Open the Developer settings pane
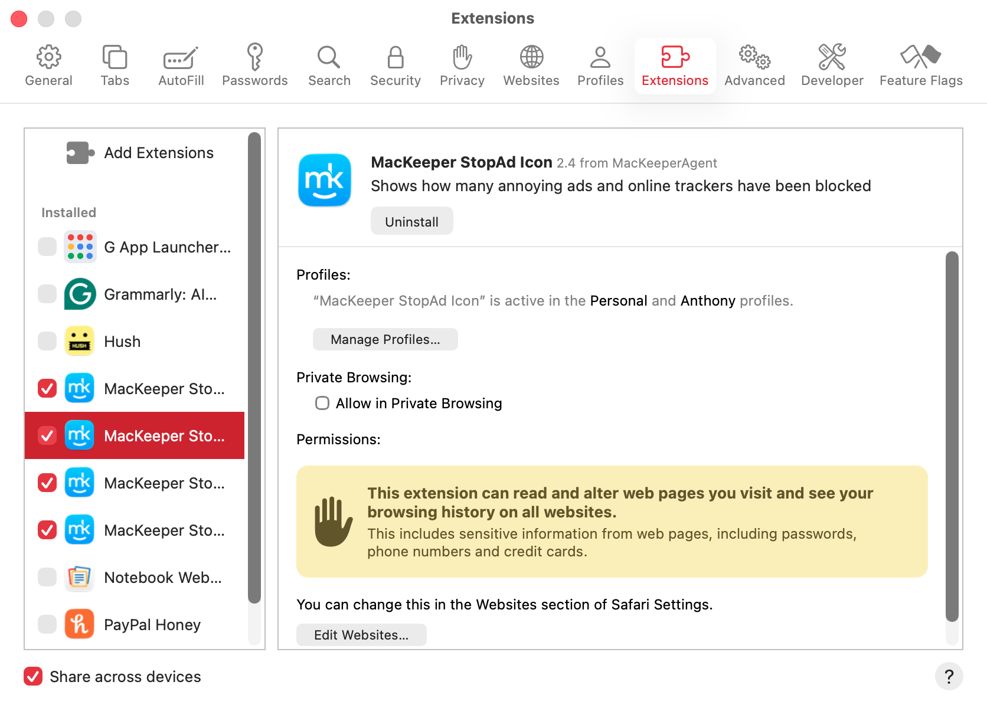The height and width of the screenshot is (708, 987). pos(832,66)
